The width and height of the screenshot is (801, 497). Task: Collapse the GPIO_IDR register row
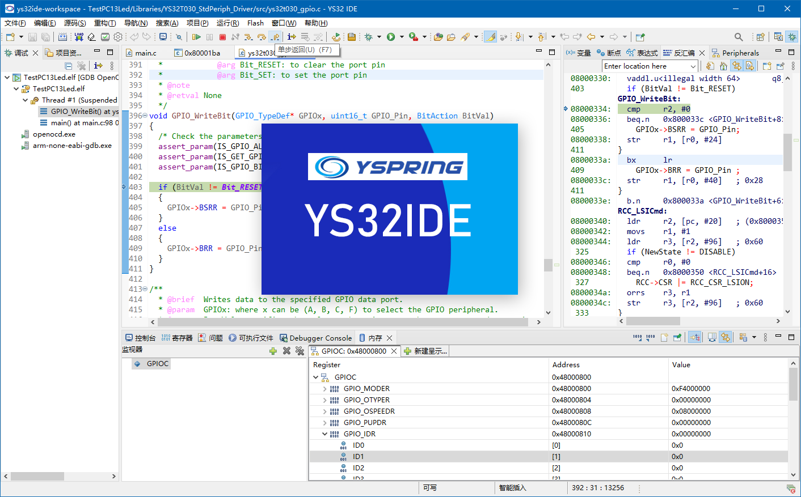point(324,434)
